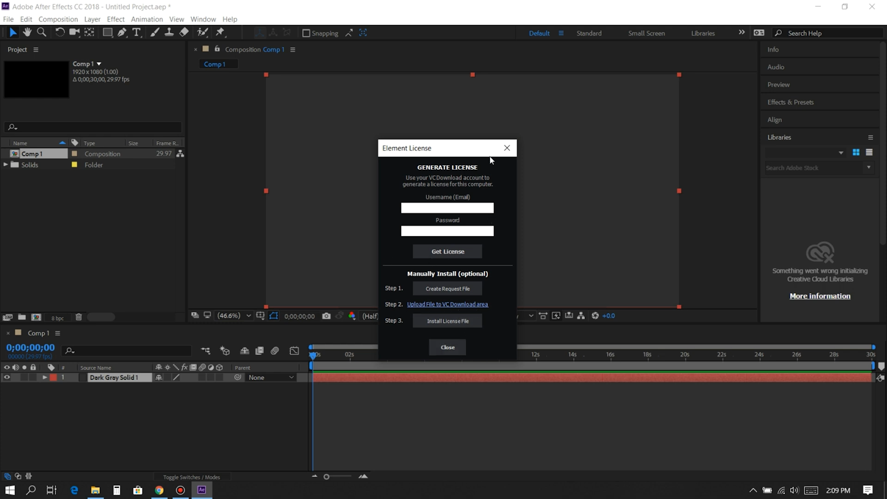The height and width of the screenshot is (499, 887).
Task: Open Composition Mini-Flowchart in timeline
Action: point(206,351)
